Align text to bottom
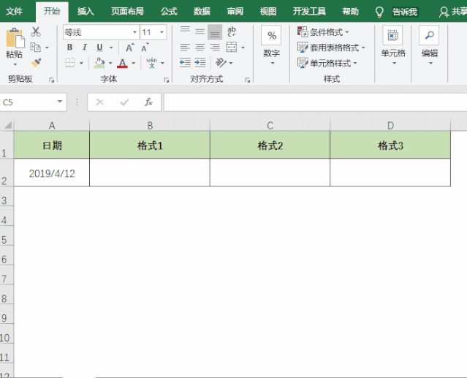The image size is (467, 378). [x=215, y=32]
